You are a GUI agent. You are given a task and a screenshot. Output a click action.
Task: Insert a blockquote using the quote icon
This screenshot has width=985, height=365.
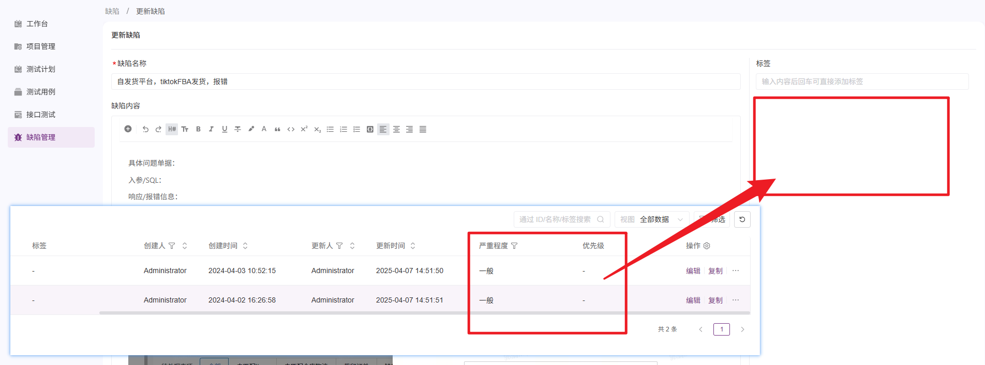click(x=277, y=129)
